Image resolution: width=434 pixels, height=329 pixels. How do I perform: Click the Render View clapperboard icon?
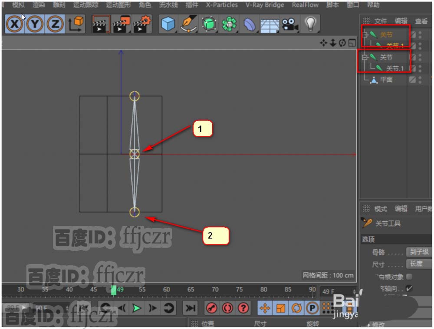(x=101, y=24)
